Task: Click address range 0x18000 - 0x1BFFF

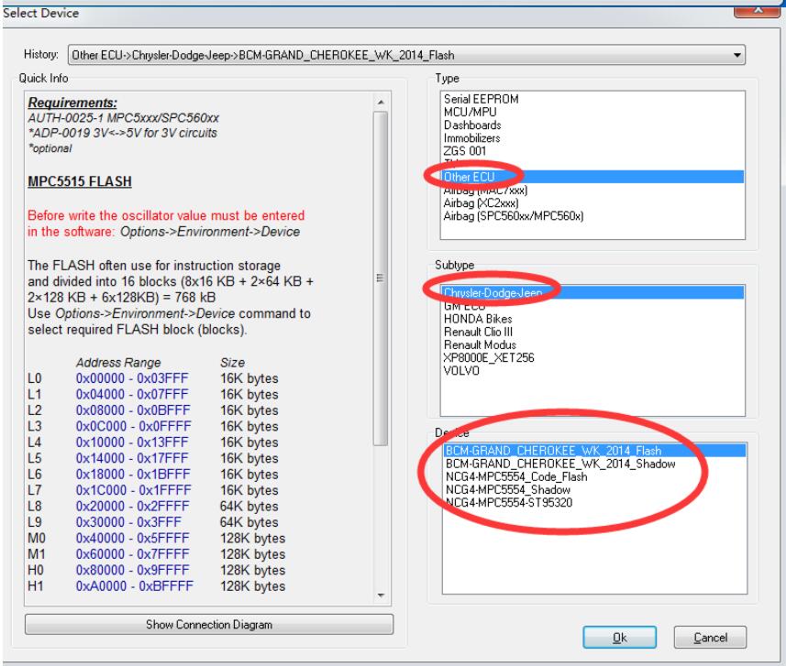Action: 133,475
